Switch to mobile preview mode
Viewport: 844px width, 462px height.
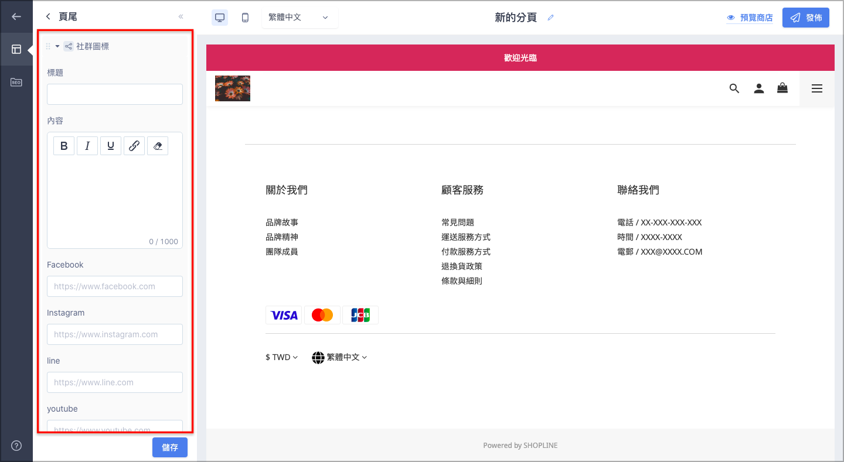point(245,18)
